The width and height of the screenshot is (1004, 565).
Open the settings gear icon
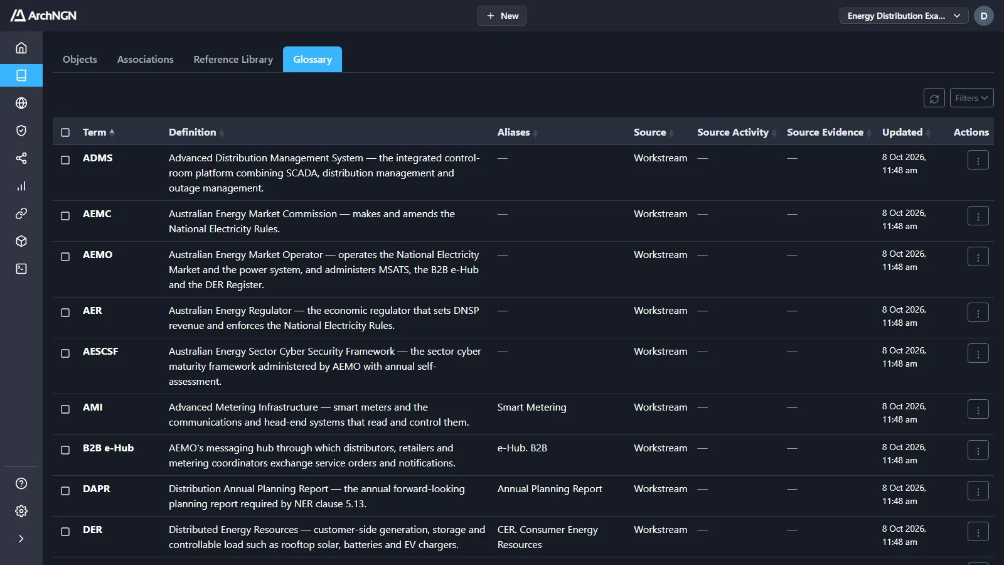[x=21, y=511]
